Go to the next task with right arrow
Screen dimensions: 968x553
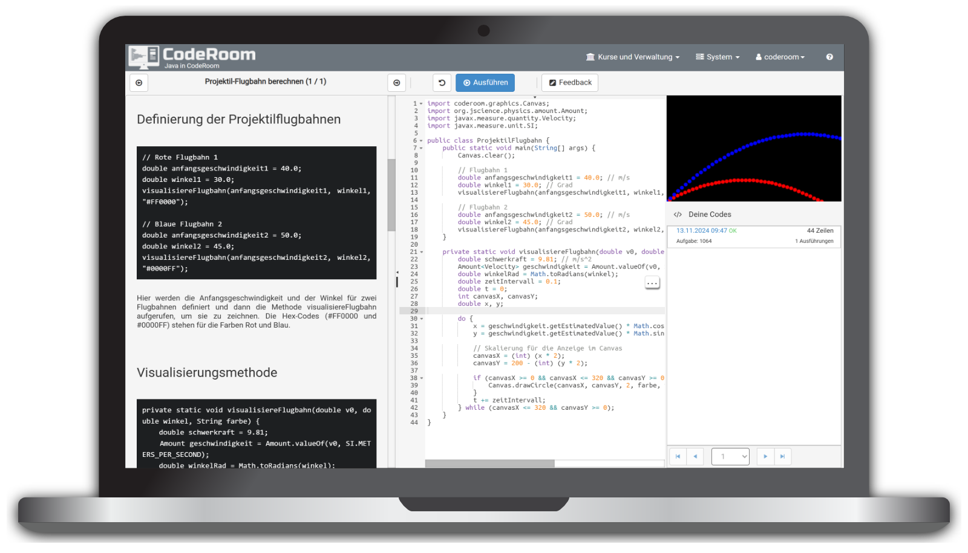point(396,83)
